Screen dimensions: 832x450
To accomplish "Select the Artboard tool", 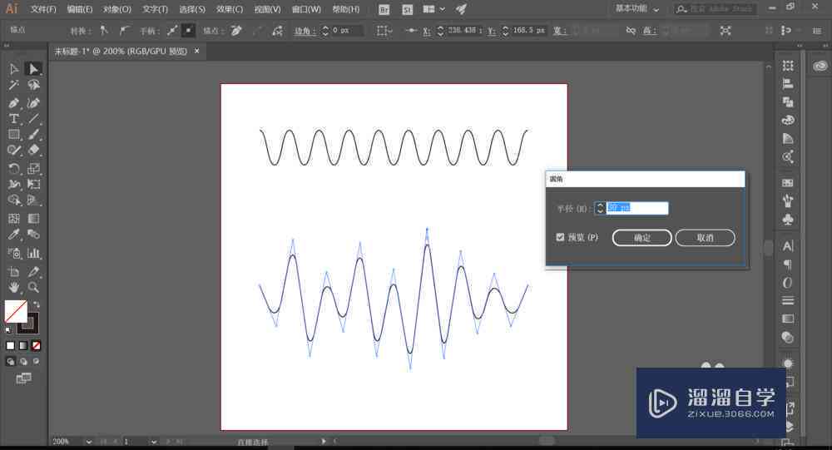I will pyautogui.click(x=14, y=272).
